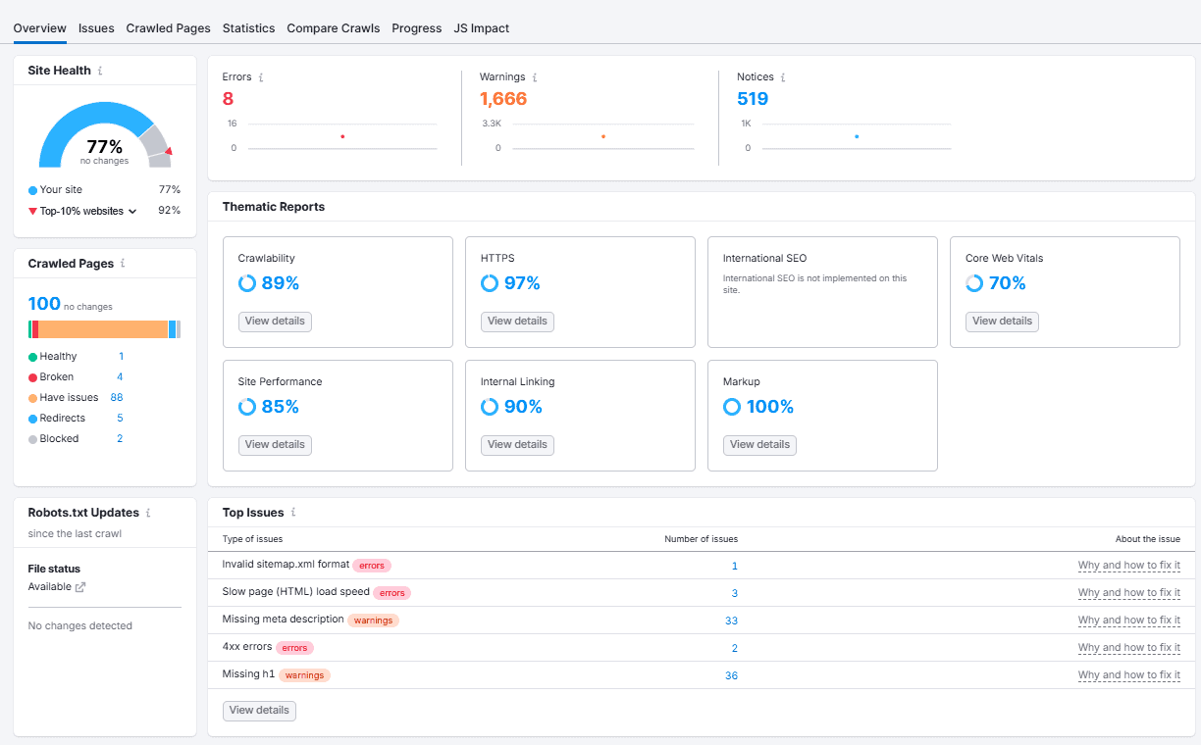Click the Slow page load speed count 3
1201x745 pixels.
coord(735,593)
